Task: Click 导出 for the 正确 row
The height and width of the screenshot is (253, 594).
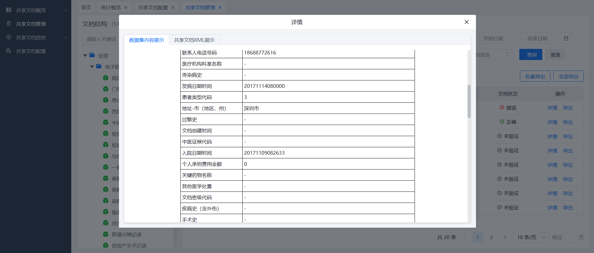Action: coord(568,122)
